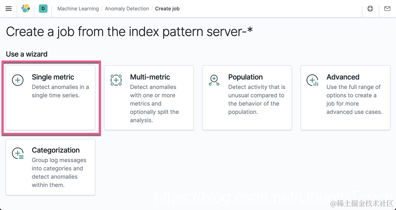Open the green D space avatar
The height and width of the screenshot is (210, 396).
(43, 9)
